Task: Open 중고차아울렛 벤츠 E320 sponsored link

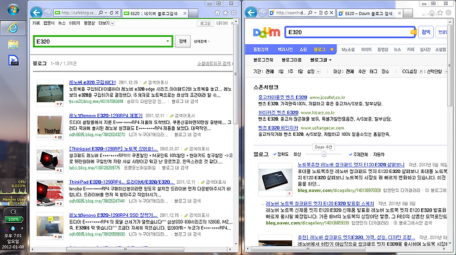Action: 282,97
